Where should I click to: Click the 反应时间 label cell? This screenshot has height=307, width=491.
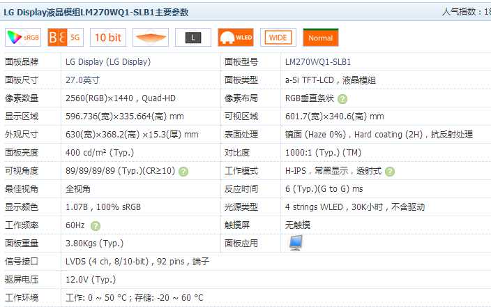[x=241, y=189]
